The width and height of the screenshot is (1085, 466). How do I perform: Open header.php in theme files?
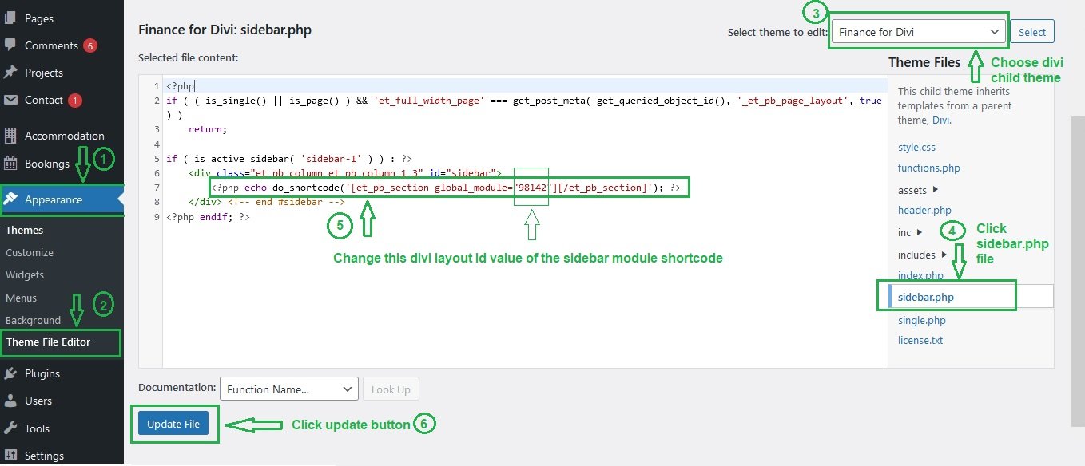point(924,210)
